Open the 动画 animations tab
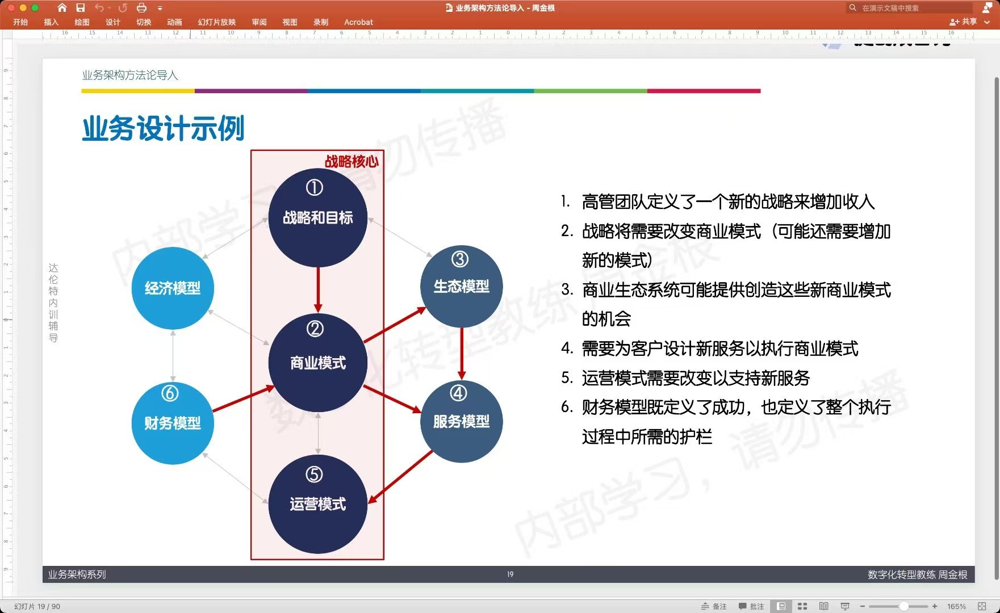The width and height of the screenshot is (1000, 613). pyautogui.click(x=174, y=22)
